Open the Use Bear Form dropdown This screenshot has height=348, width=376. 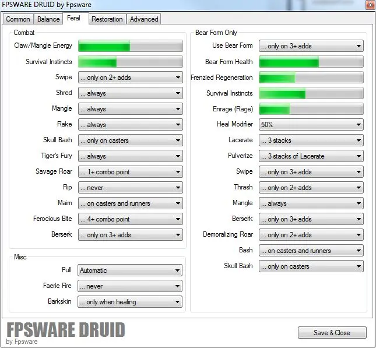pyautogui.click(x=311, y=46)
